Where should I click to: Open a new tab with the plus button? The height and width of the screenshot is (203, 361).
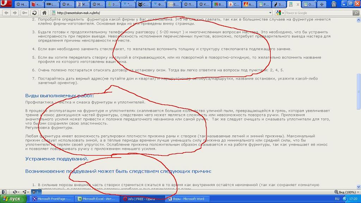click(x=322, y=4)
